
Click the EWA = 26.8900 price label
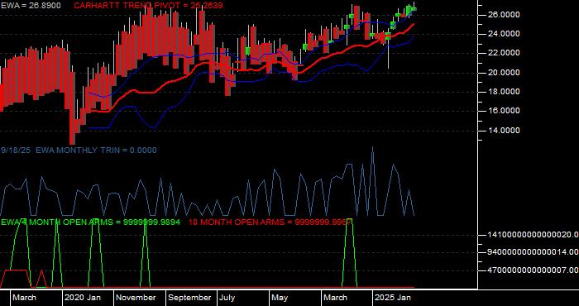tap(31, 6)
